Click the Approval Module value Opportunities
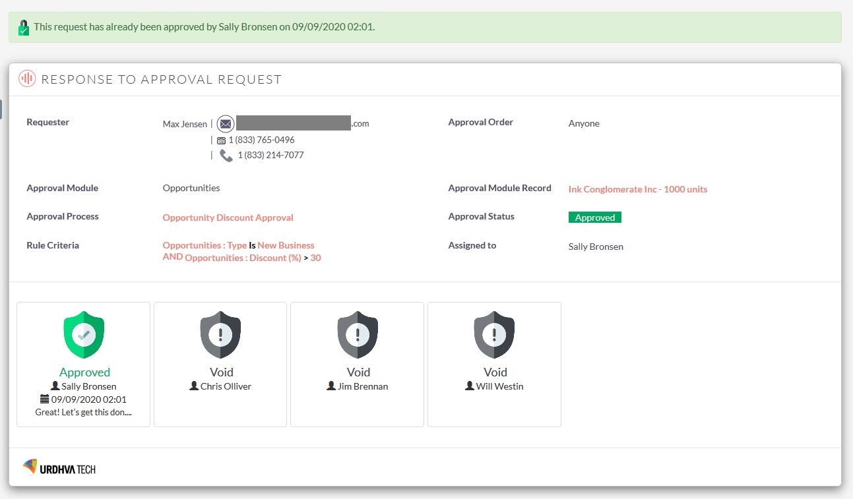The height and width of the screenshot is (499, 853). click(191, 188)
